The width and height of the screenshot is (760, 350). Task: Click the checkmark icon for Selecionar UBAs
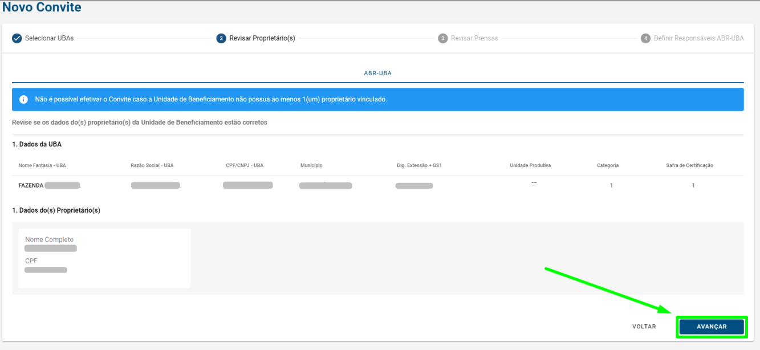(17, 38)
